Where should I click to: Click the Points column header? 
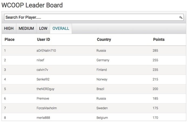159,40
